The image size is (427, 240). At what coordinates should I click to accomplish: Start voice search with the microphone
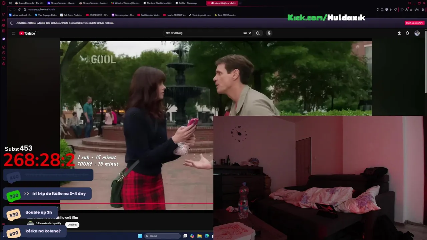click(x=269, y=33)
